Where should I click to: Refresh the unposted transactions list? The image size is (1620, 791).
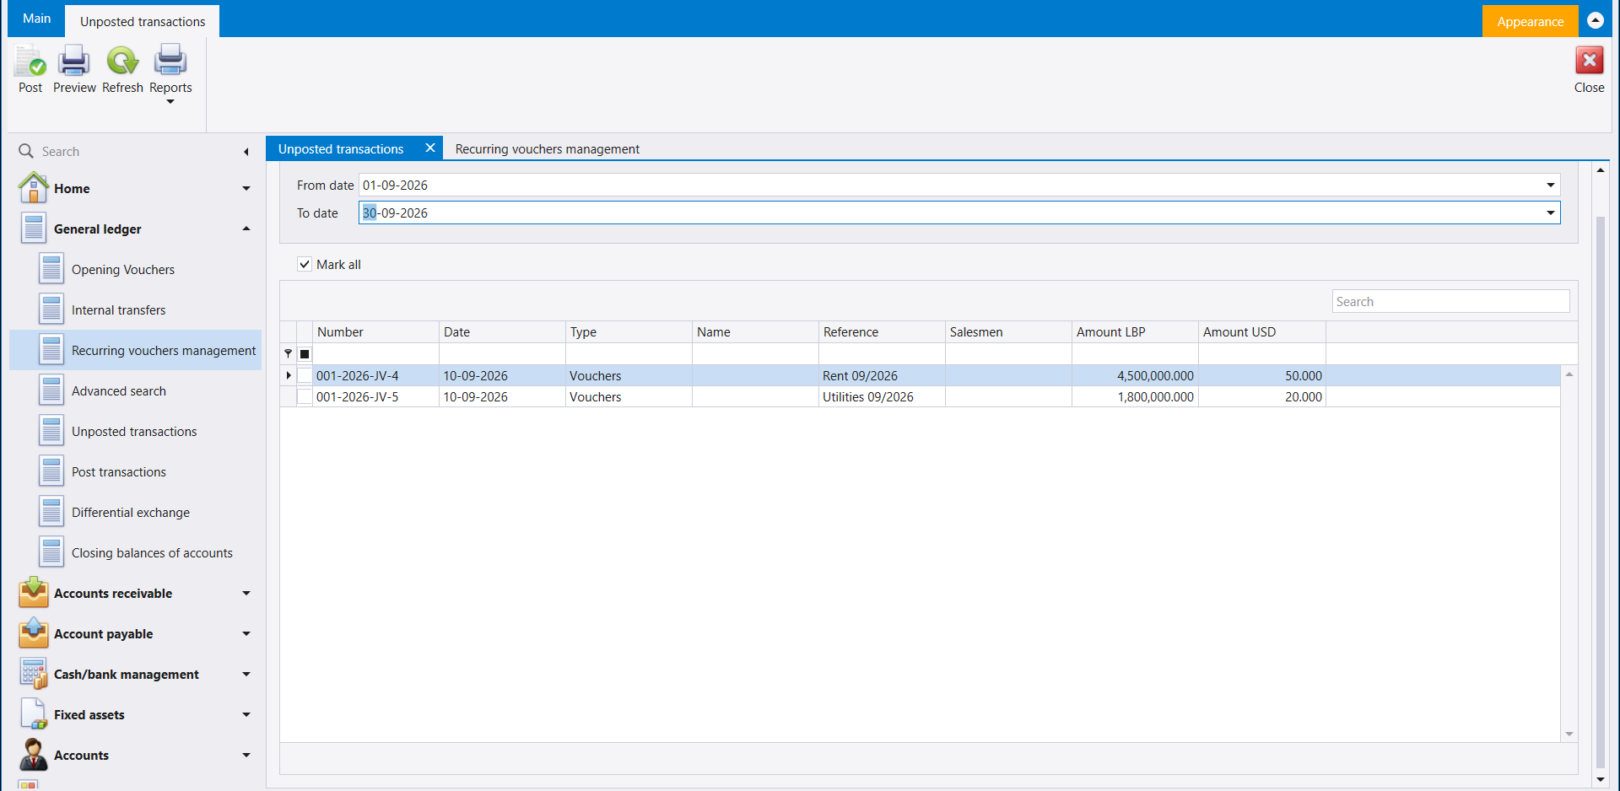coord(122,62)
